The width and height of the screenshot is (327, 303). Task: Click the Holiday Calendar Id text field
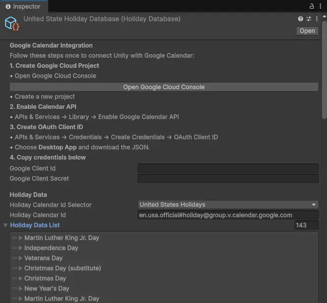(x=228, y=215)
